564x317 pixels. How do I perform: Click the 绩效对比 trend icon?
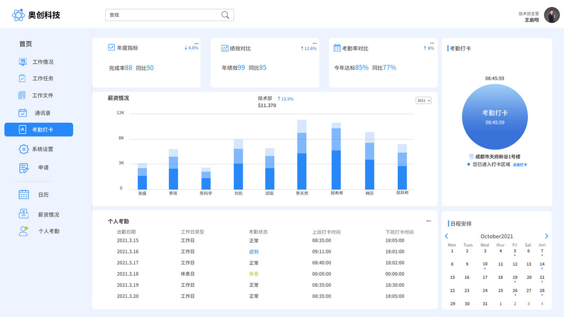(x=225, y=48)
